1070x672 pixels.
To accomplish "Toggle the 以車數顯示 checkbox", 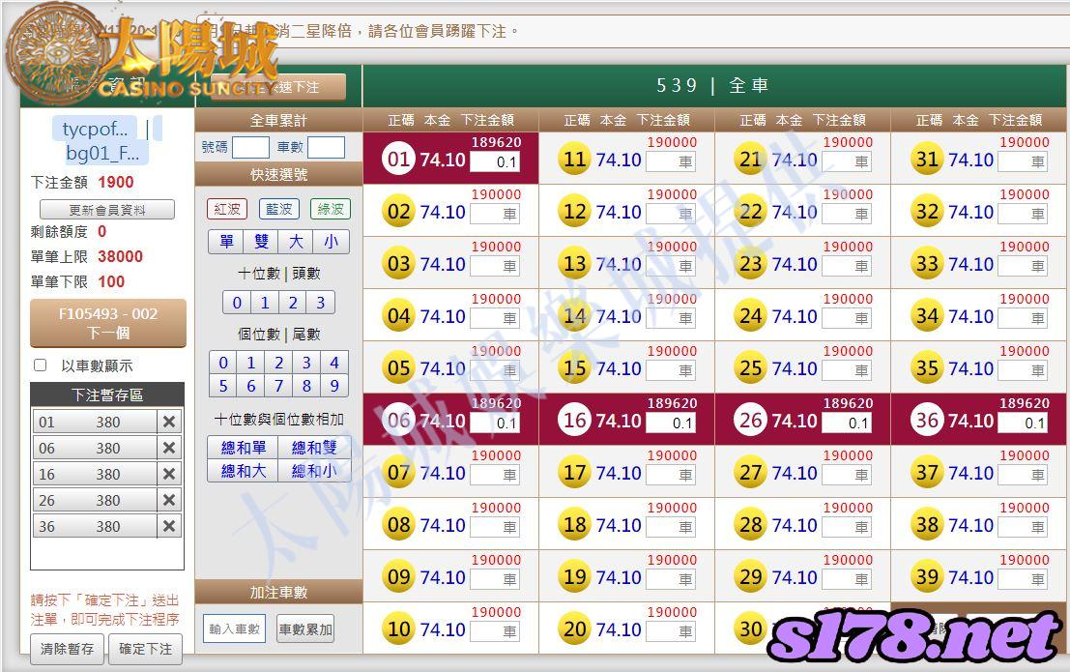I will coord(41,365).
